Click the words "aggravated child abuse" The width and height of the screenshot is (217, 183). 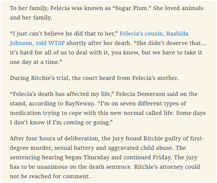[140, 148]
